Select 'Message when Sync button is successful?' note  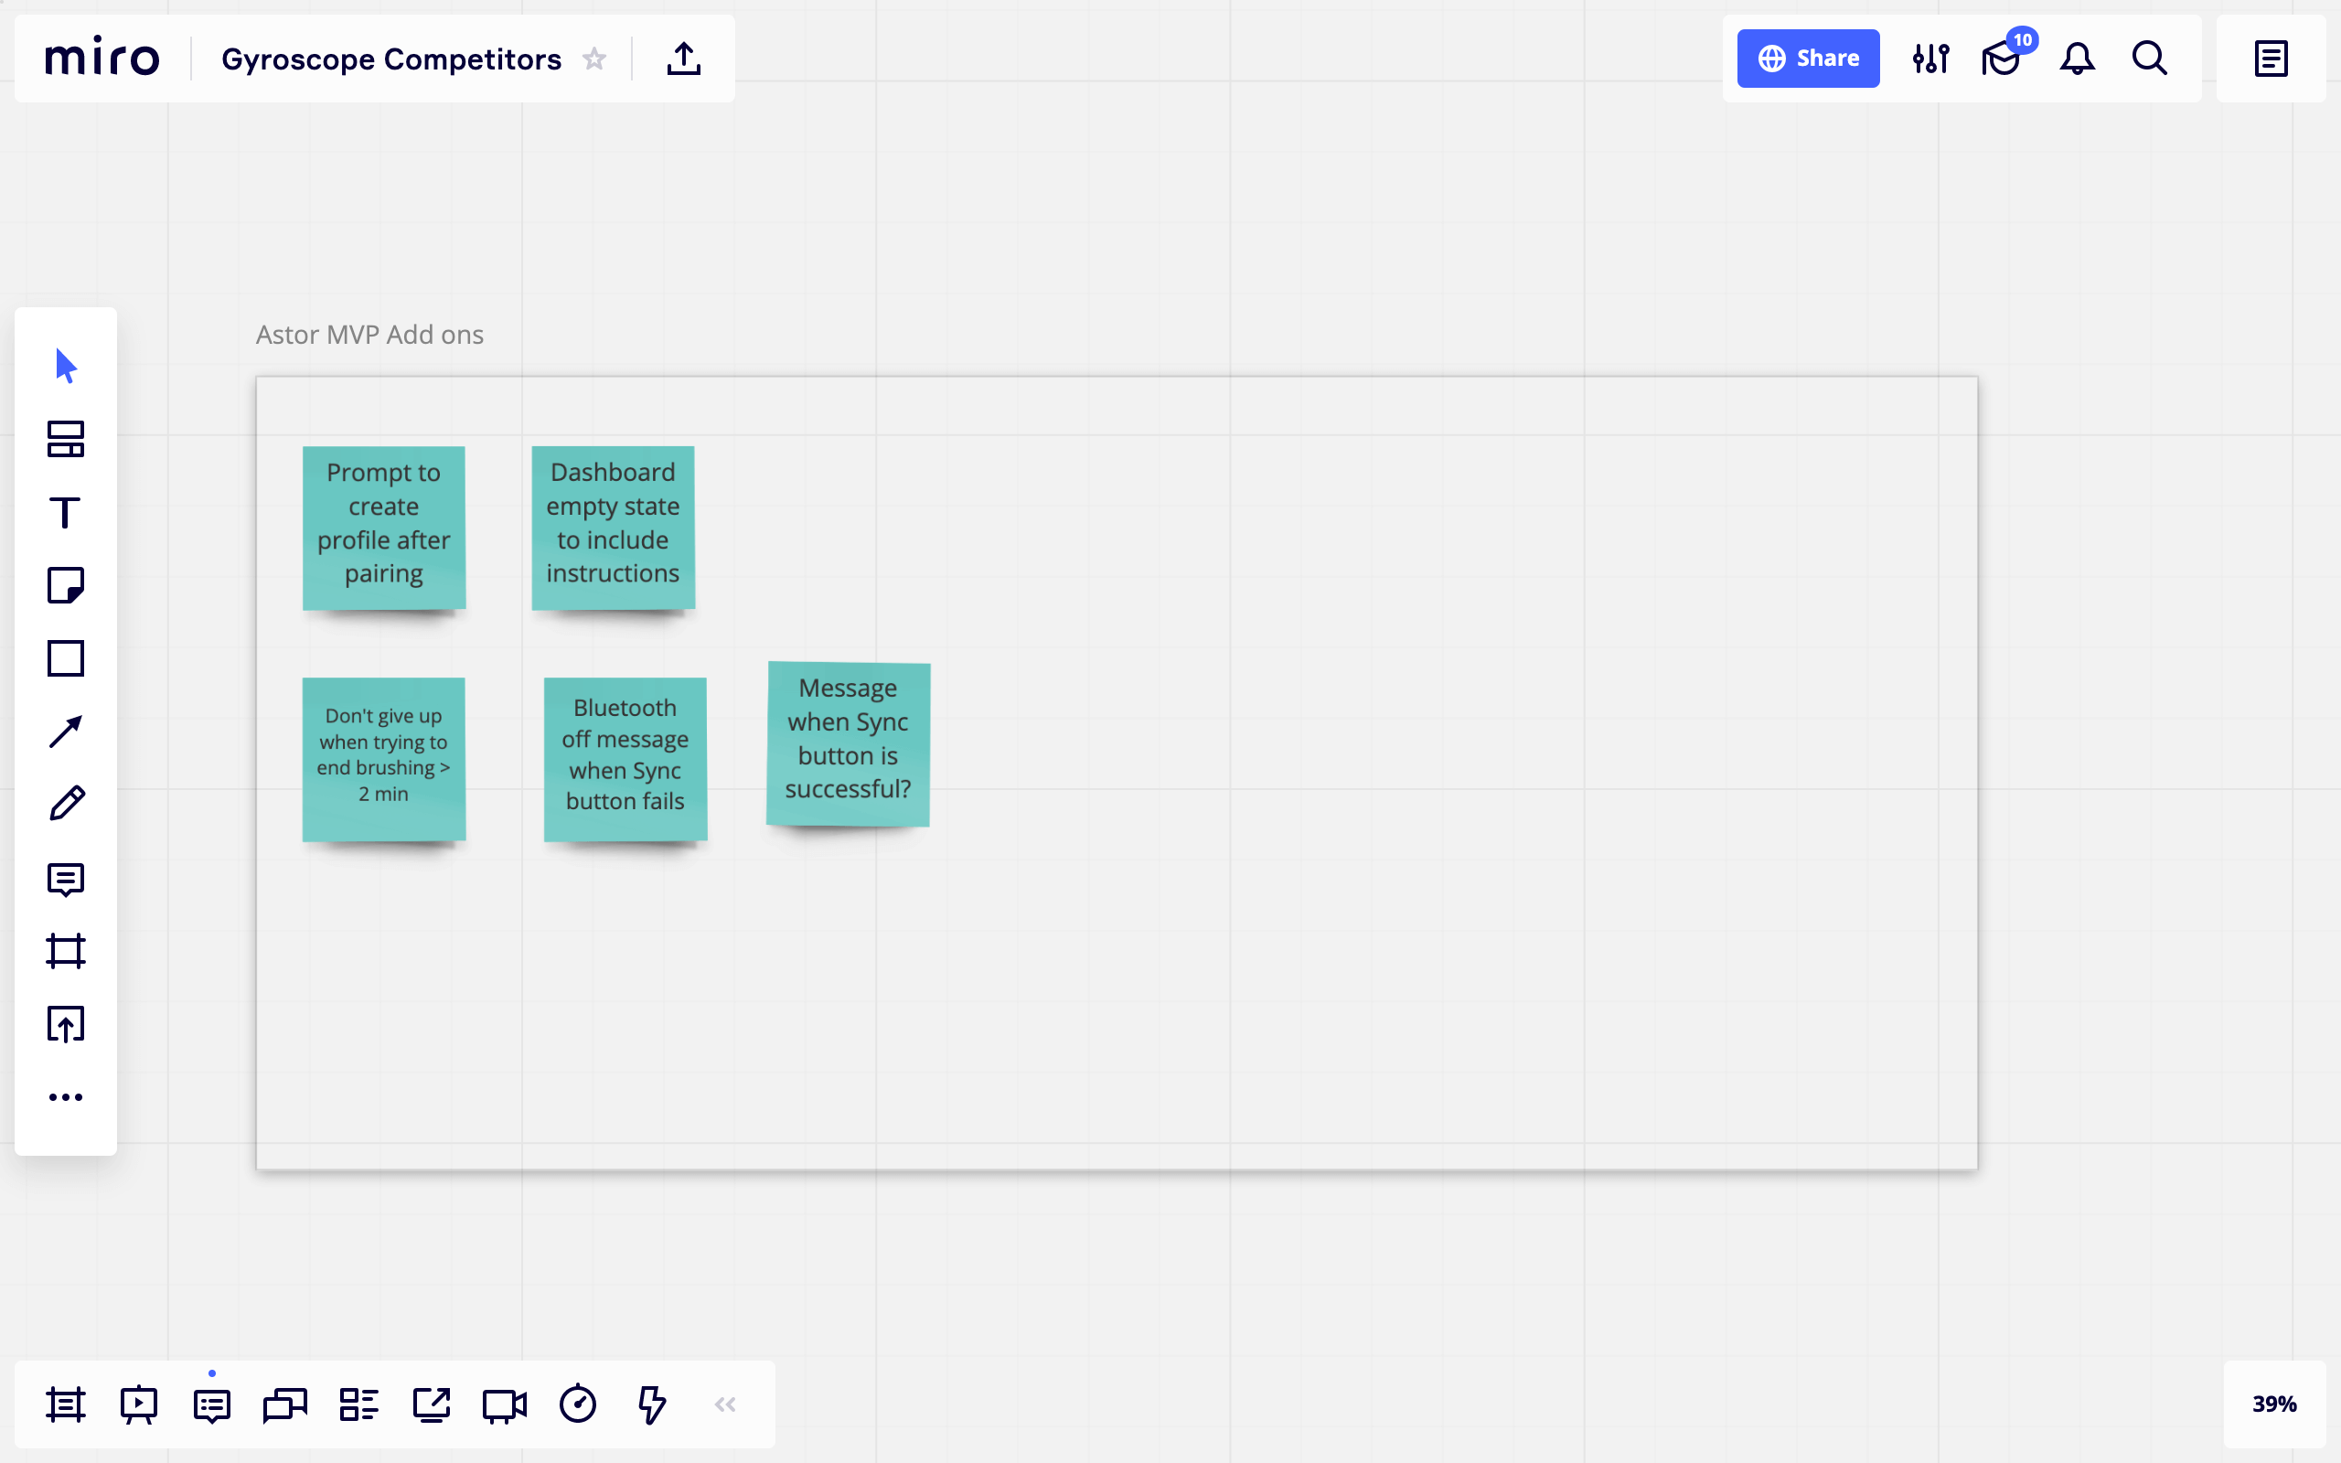click(849, 744)
